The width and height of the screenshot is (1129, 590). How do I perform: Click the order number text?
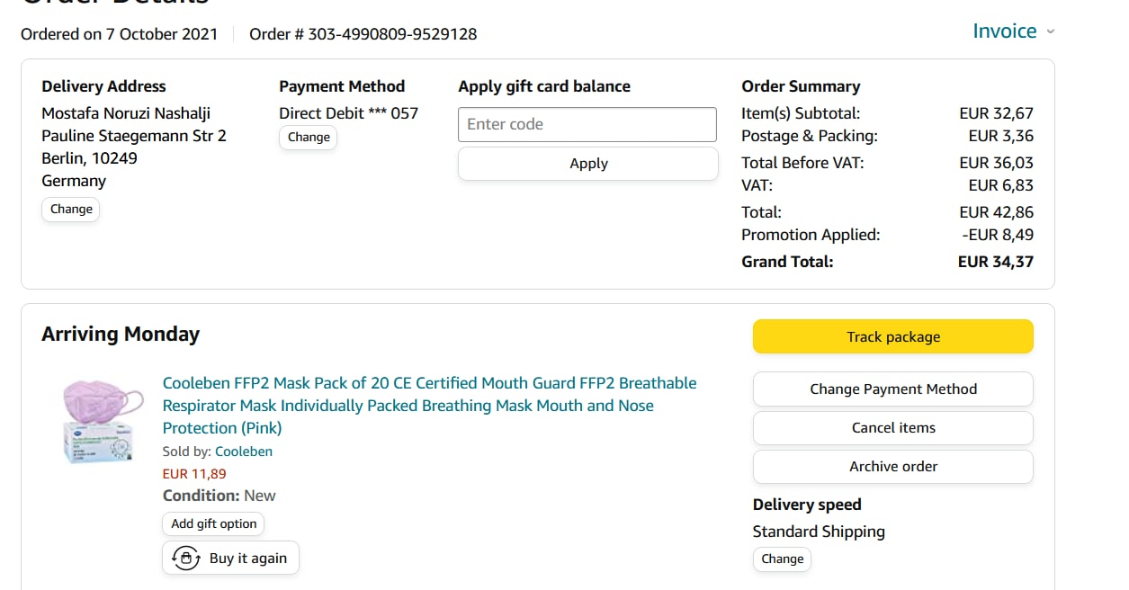point(363,34)
